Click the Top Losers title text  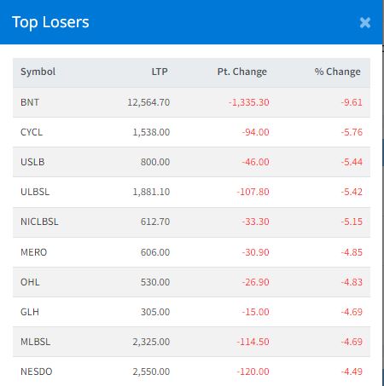(50, 22)
